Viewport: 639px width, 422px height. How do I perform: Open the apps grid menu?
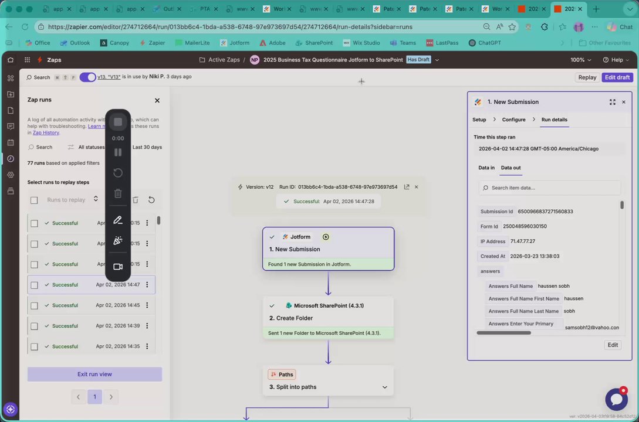coord(28,60)
